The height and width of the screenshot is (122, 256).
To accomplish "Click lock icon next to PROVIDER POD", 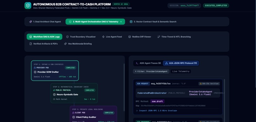I will (x=35, y=68).
